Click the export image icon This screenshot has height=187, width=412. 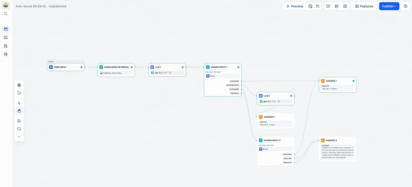[19, 129]
